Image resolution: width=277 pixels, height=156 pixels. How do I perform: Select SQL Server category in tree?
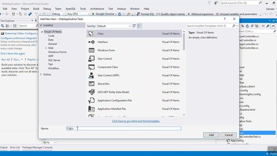54,60
